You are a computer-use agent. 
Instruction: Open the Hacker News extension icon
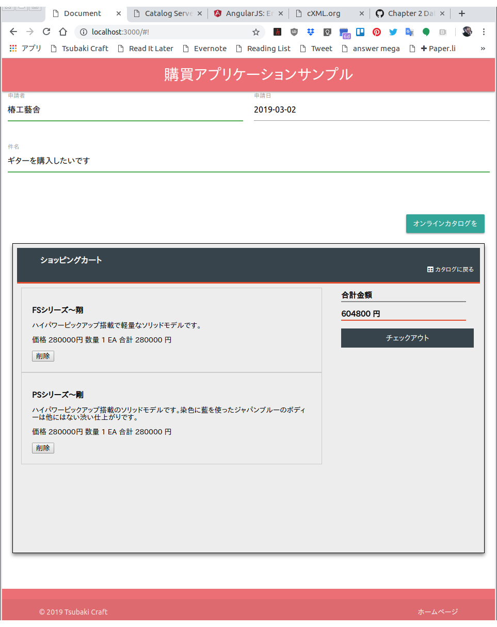point(277,32)
